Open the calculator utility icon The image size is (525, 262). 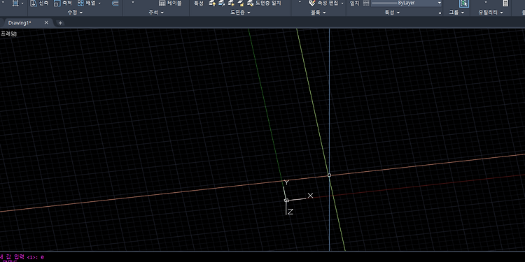pos(505,3)
